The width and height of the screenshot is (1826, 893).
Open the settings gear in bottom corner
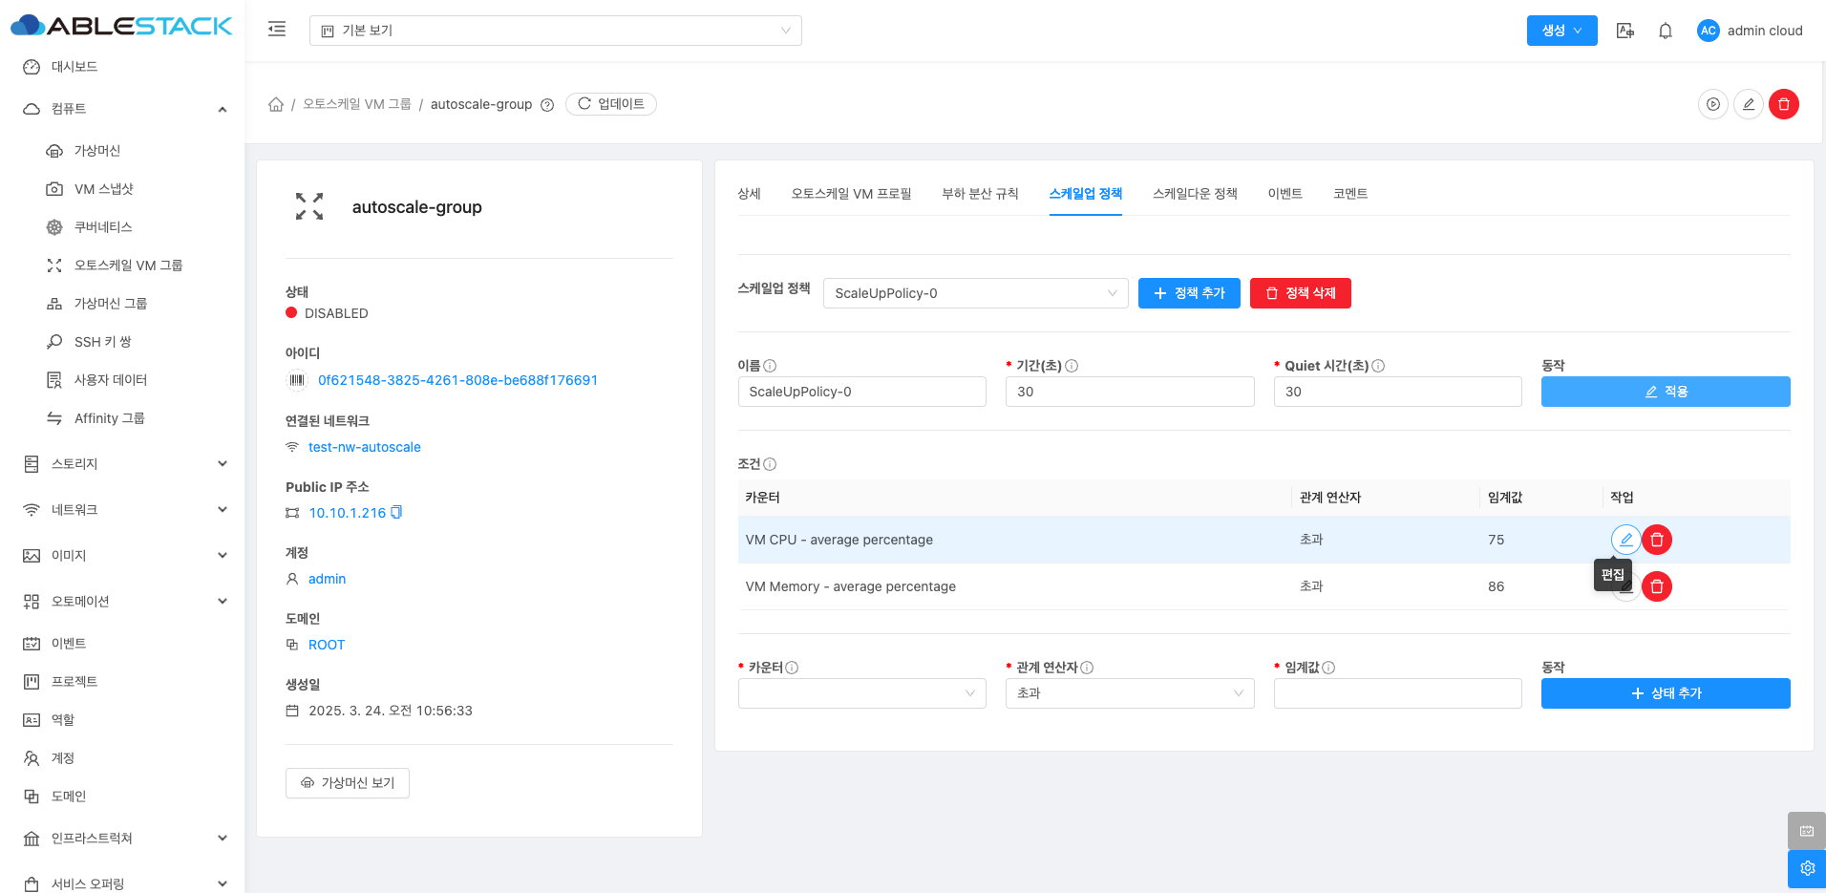[x=1806, y=868]
